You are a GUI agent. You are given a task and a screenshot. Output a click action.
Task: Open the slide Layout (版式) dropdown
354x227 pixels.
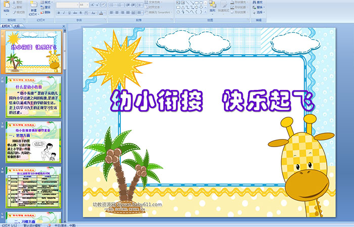pos(47,2)
